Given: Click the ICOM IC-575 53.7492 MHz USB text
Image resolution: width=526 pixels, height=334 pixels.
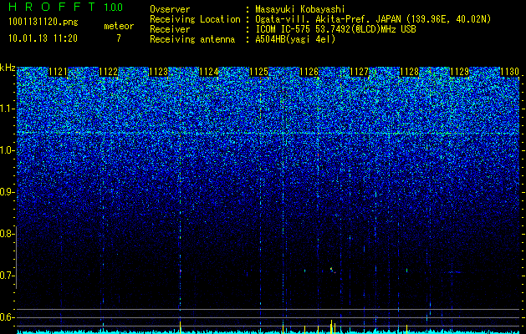Looking at the screenshot, I should click(x=335, y=29).
